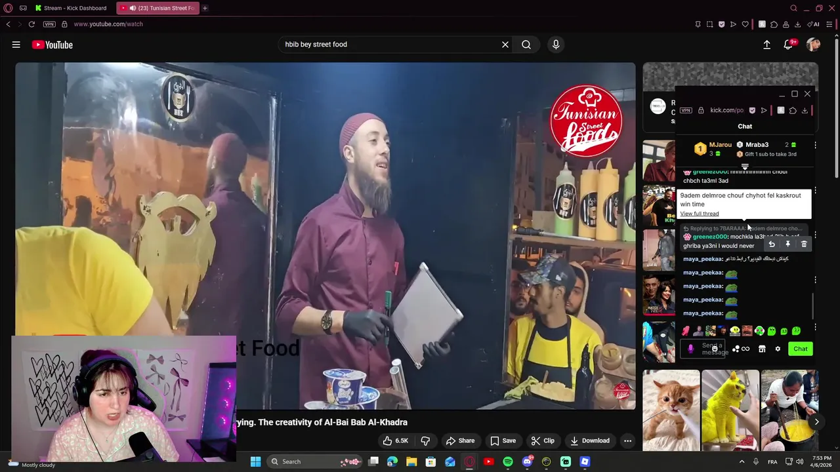Switch to Stream - Kick Dashboard tab

(x=72, y=8)
